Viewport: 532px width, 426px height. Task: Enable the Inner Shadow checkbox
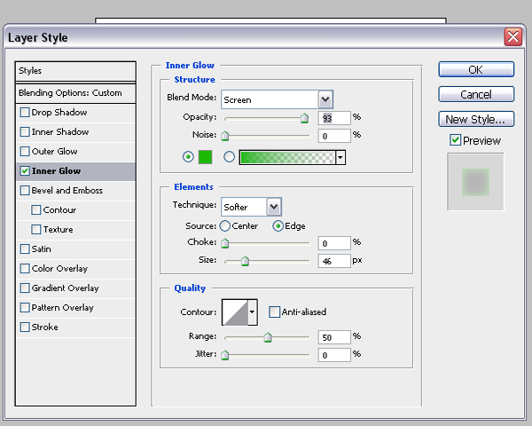coord(25,132)
